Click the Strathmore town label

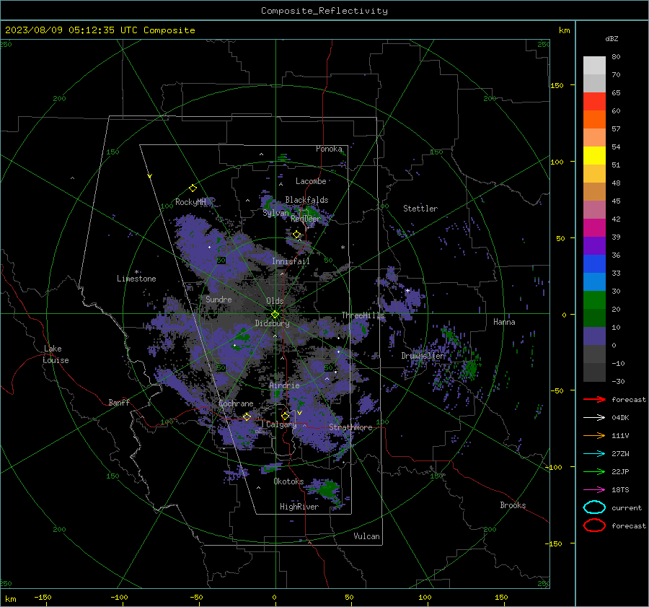[350, 427]
